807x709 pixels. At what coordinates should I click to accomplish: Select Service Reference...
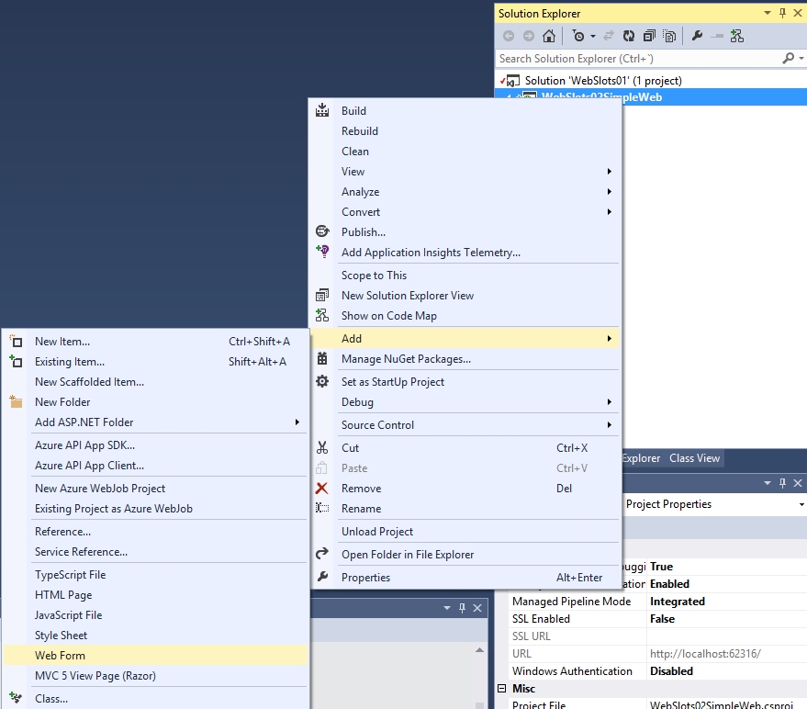pyautogui.click(x=155, y=551)
